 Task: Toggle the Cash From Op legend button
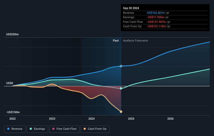pos(95,129)
